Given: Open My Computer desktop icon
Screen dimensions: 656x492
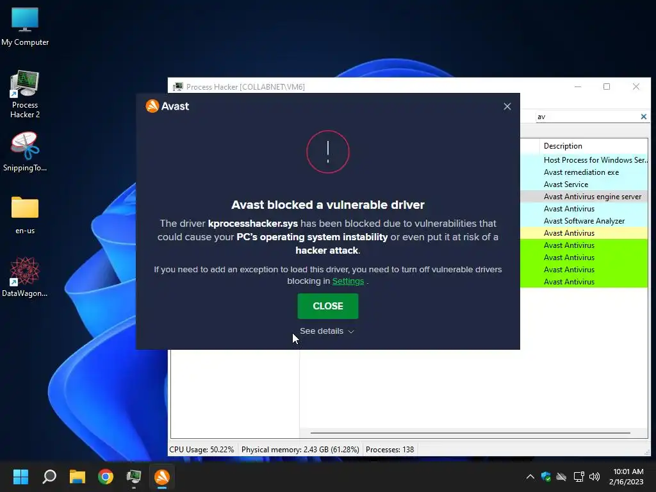Looking at the screenshot, I should [25, 27].
